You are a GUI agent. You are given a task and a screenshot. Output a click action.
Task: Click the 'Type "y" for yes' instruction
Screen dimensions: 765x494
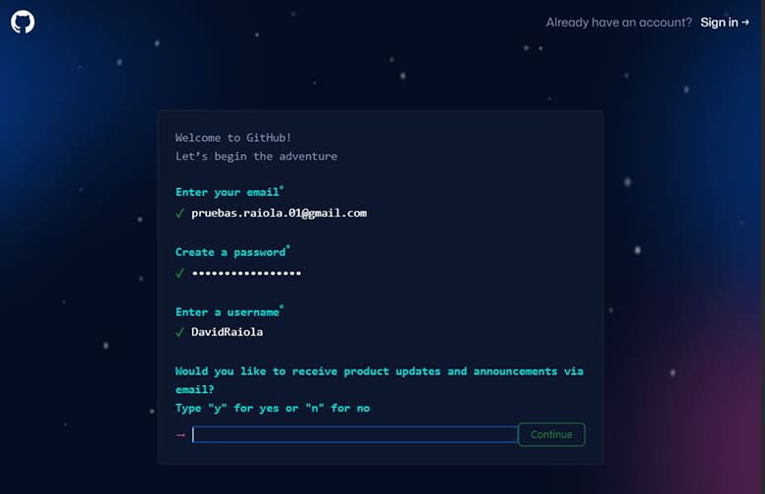click(x=273, y=408)
